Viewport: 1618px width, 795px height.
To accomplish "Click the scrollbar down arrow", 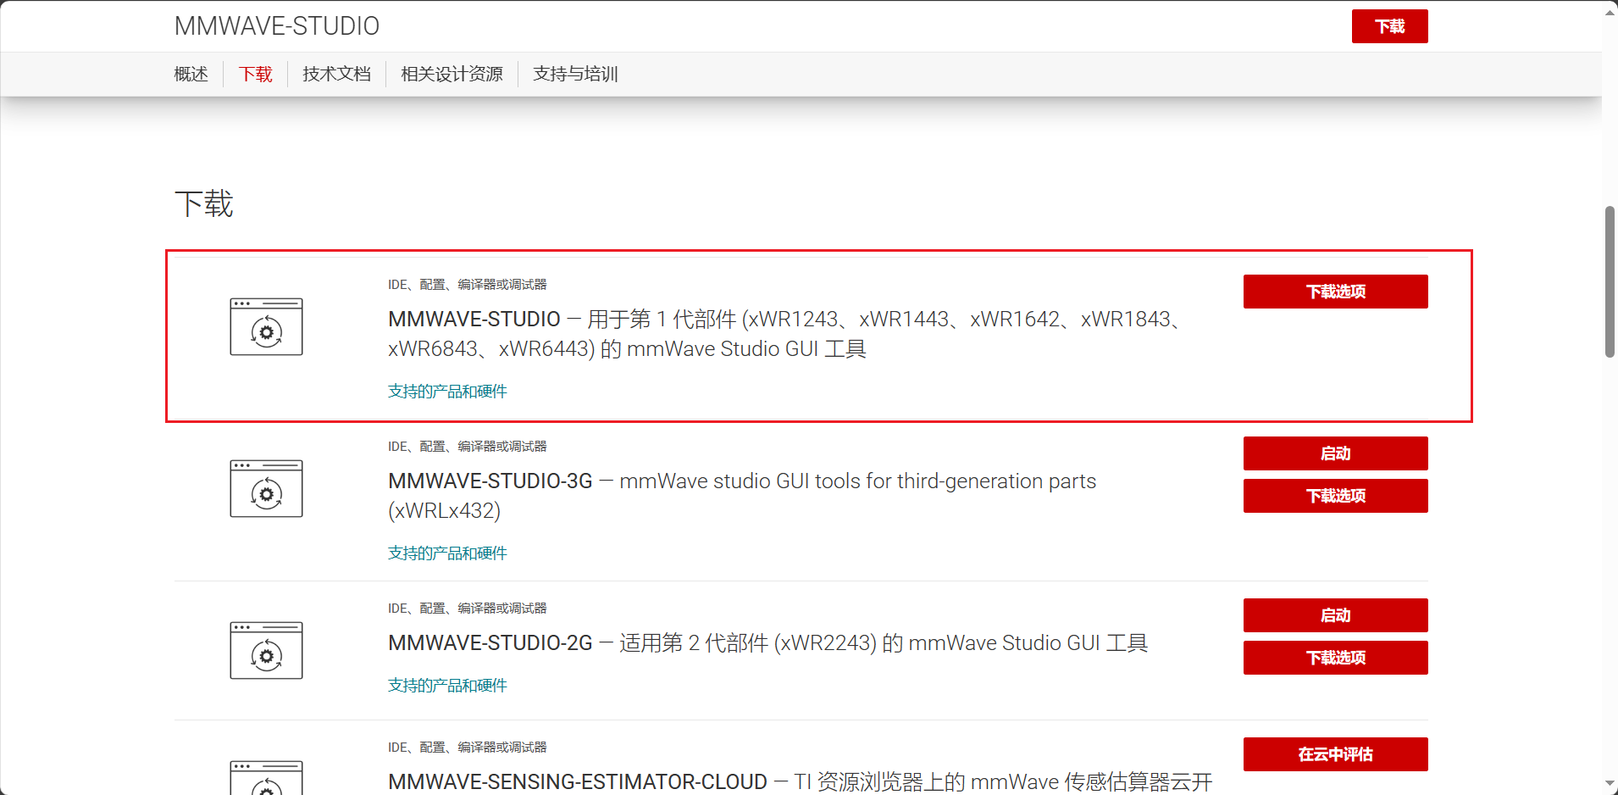I will click(x=1610, y=784).
